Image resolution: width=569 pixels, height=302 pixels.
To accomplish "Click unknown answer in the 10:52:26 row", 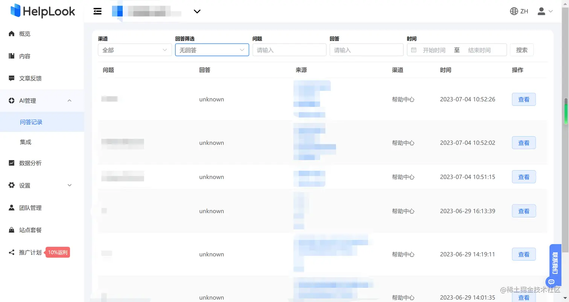I will [x=211, y=100].
